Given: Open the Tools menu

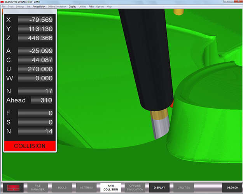Looking at the screenshot, I should click(10, 7).
